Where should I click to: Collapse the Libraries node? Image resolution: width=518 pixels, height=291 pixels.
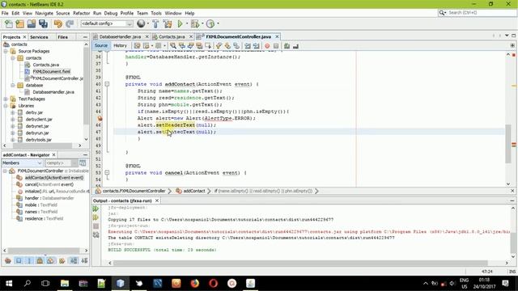(x=6, y=106)
